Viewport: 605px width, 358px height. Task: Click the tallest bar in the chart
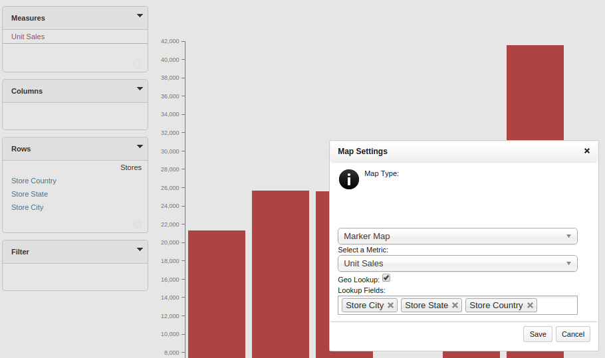pos(535,92)
